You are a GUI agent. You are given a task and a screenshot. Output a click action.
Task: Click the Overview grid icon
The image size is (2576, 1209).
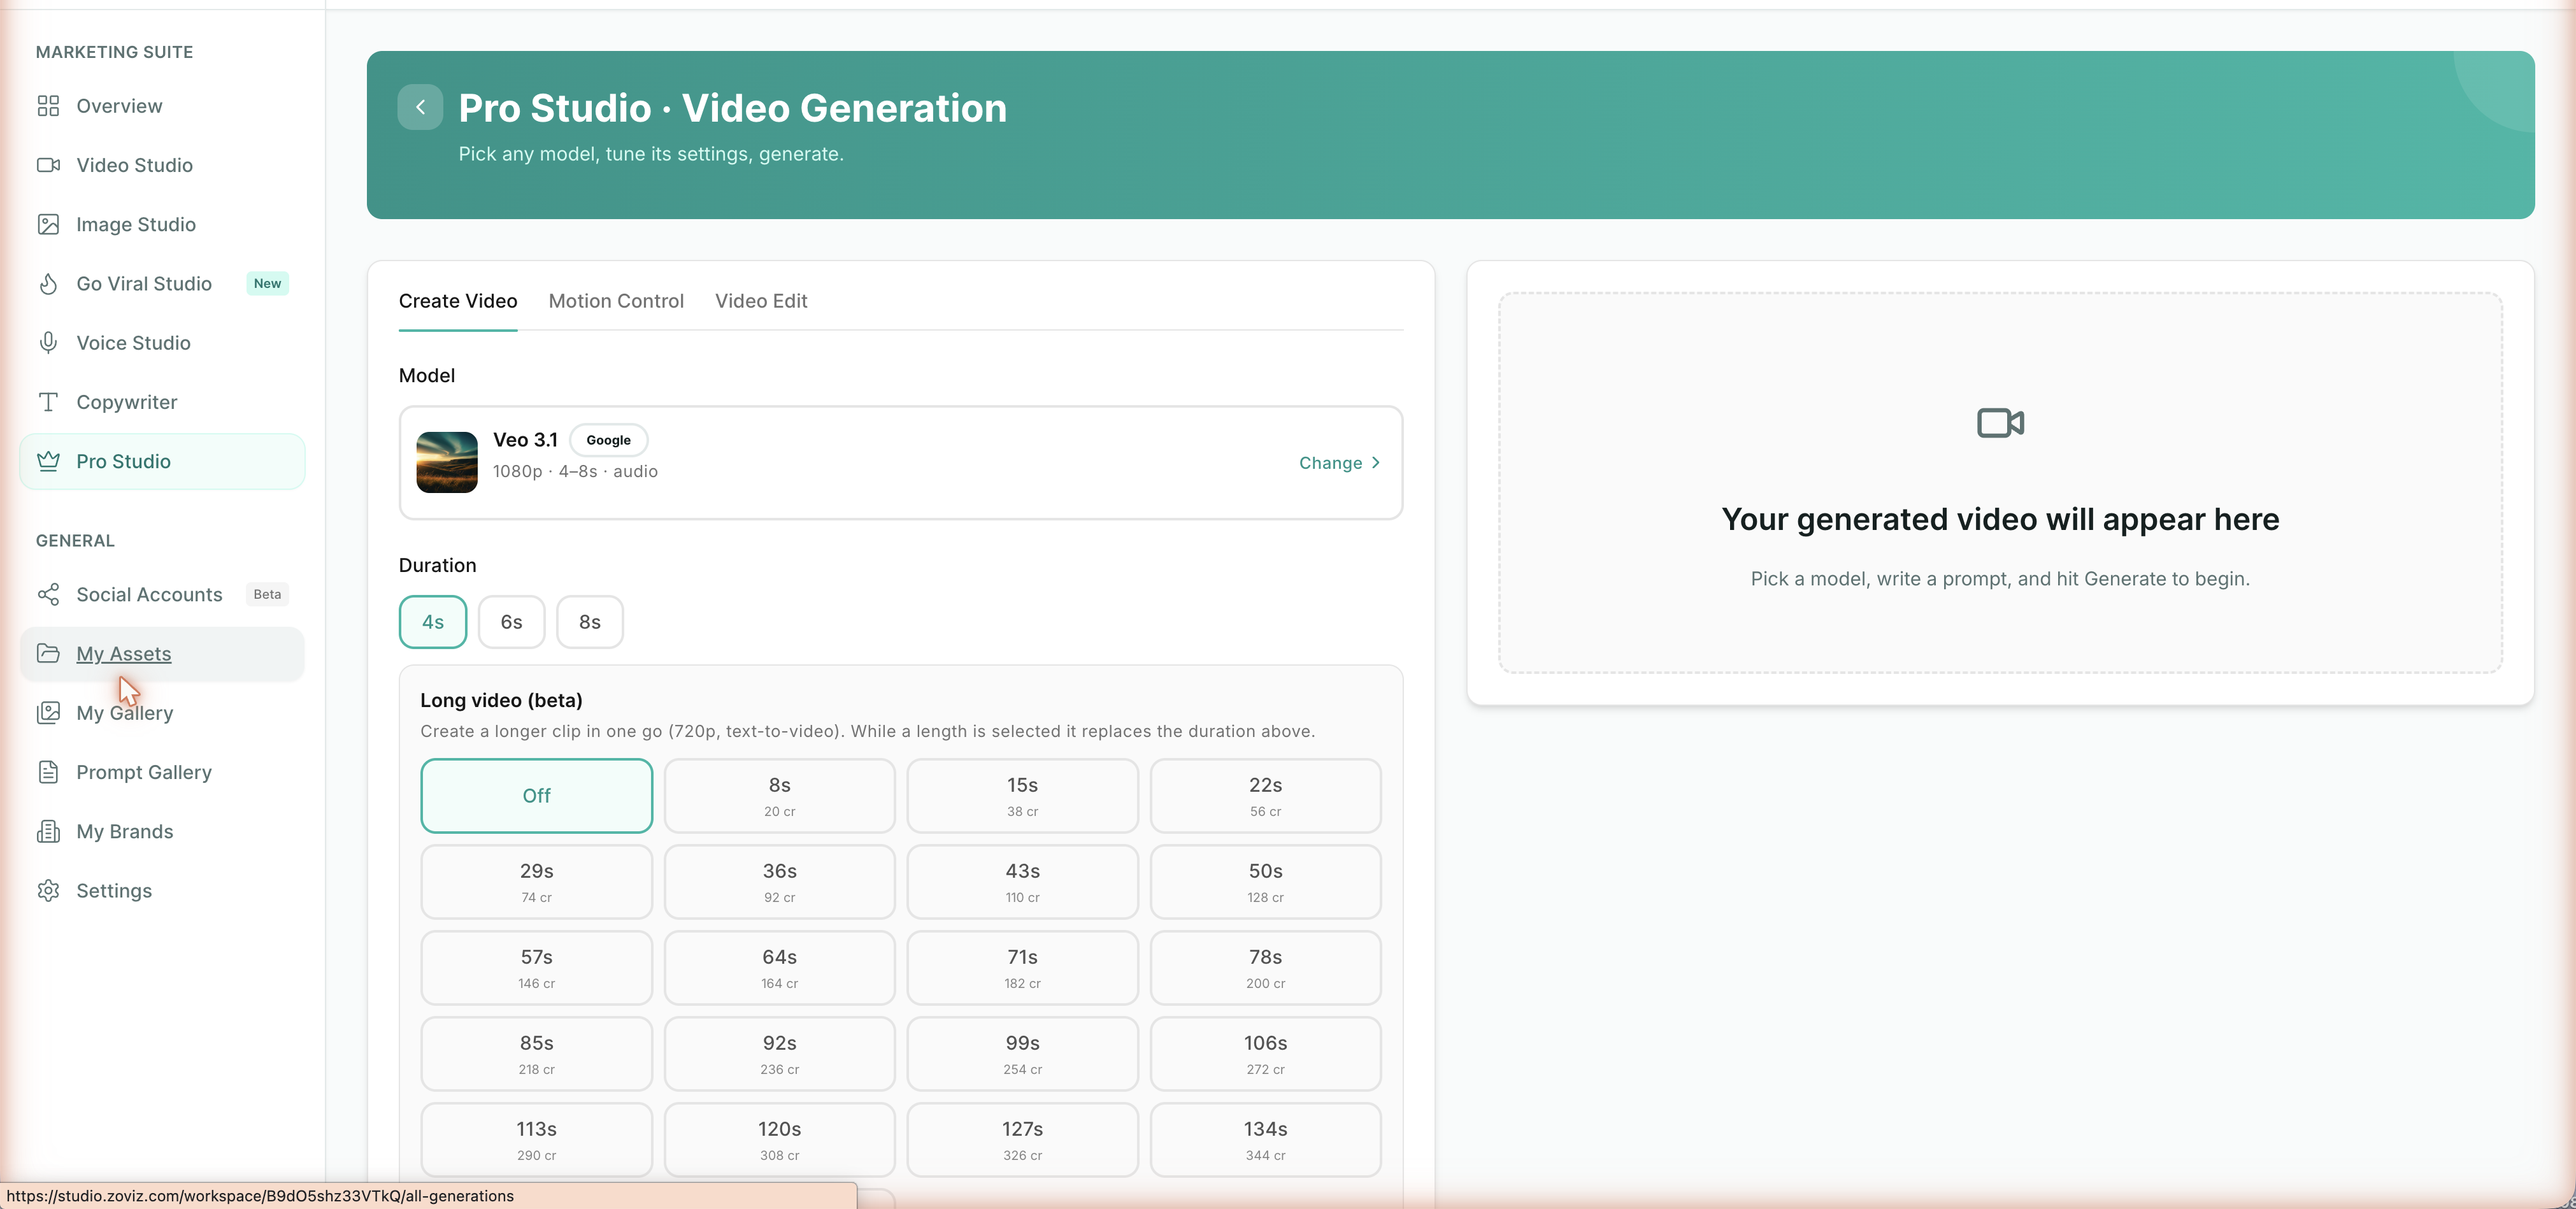click(x=48, y=106)
